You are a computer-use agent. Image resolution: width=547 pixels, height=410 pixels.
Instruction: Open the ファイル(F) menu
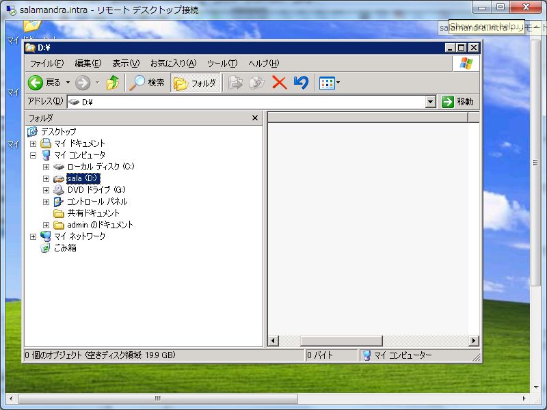[x=46, y=64]
